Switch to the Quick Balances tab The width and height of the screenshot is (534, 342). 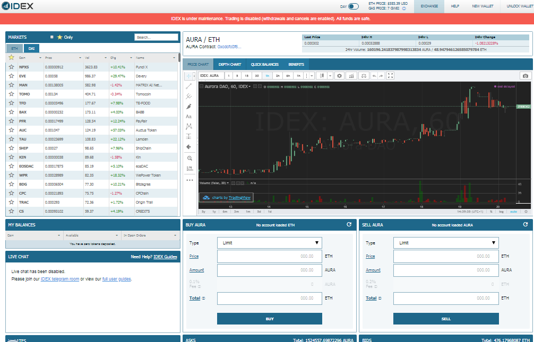coord(265,64)
